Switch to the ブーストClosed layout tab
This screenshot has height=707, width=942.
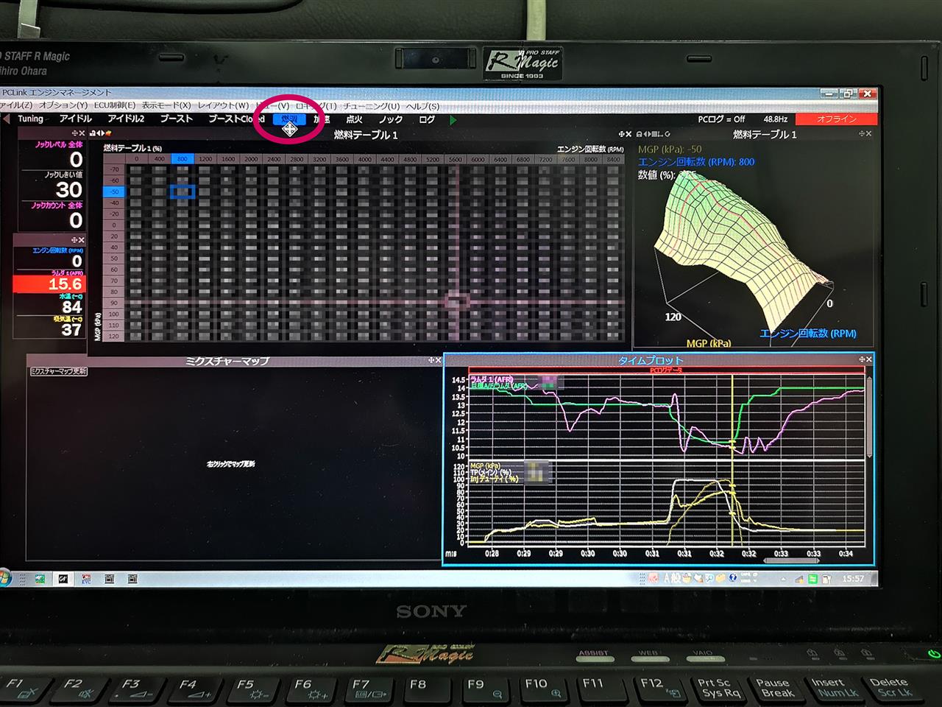pos(236,119)
